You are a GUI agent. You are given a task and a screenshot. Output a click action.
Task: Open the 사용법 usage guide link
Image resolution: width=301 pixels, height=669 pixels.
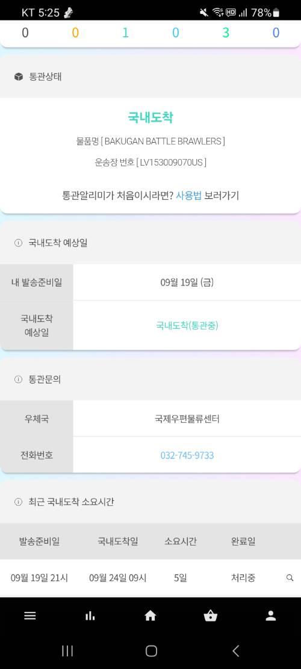pos(188,196)
